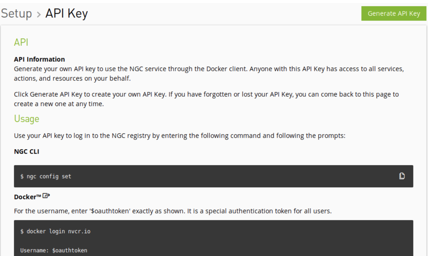428x256 pixels.
Task: Click the bold API Information heading
Action: pyautogui.click(x=39, y=59)
